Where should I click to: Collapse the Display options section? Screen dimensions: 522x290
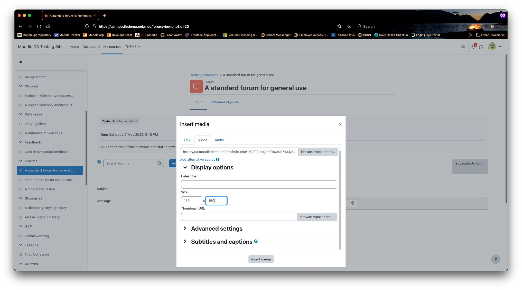click(x=185, y=168)
